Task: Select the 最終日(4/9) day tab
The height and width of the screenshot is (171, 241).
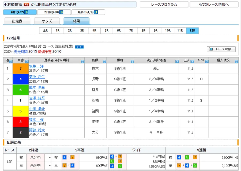Action: pyautogui.click(x=88, y=12)
